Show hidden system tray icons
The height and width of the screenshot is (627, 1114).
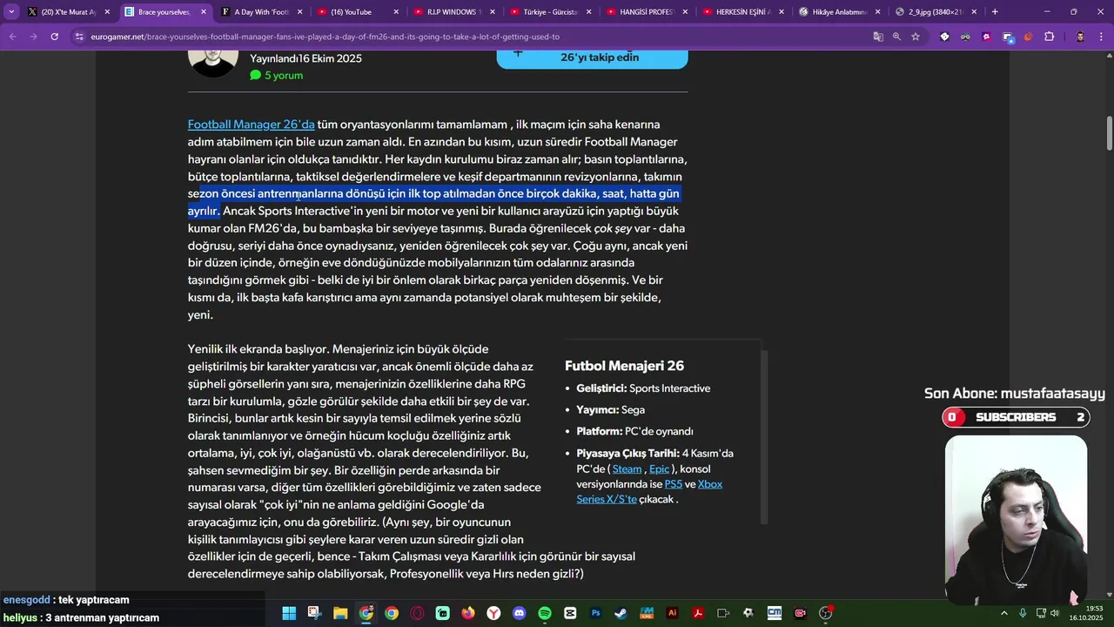pos(1004,613)
